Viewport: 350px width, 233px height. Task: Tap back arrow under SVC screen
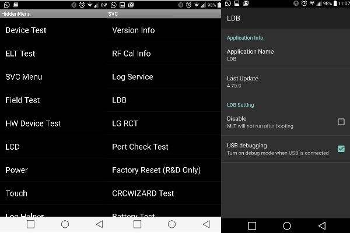(206, 224)
